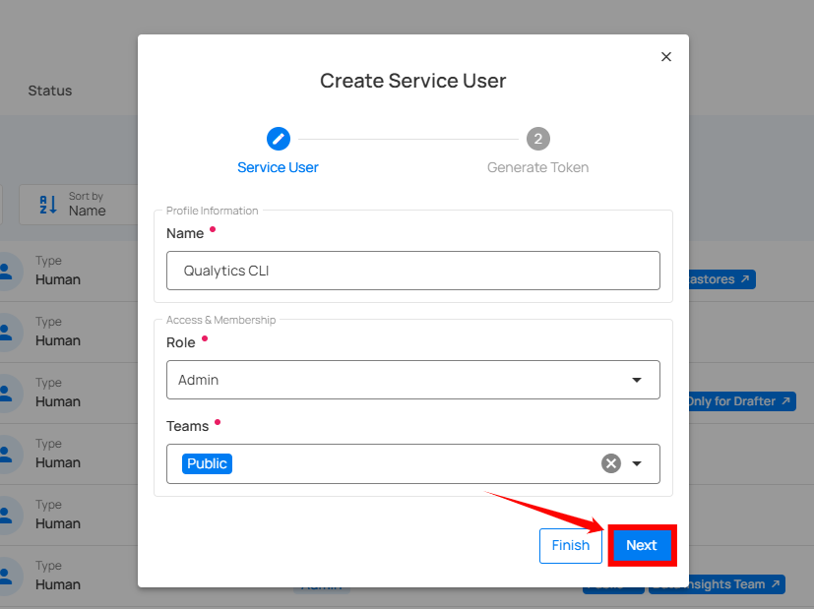The width and height of the screenshot is (814, 609).
Task: Open the Sort by Name selector
Action: point(87,205)
